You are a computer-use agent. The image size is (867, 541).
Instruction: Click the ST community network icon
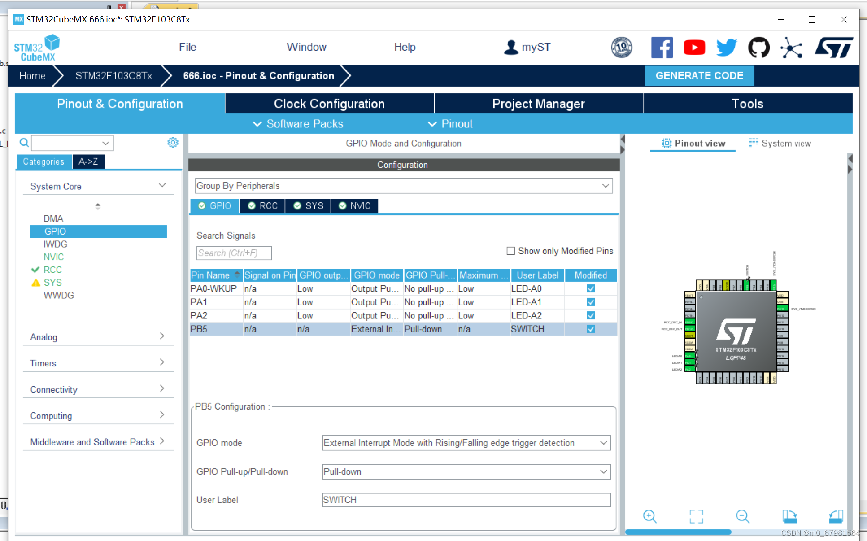click(x=792, y=48)
